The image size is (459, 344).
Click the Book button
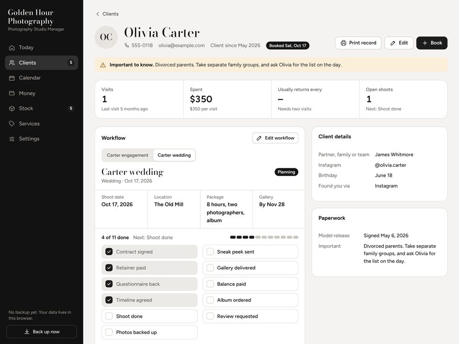[x=432, y=43]
